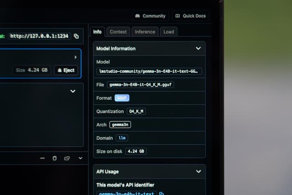Select file name gemma-3n-E4B-it-Q4_K_M.gguf
This screenshot has height=195, width=292.
coord(141,84)
